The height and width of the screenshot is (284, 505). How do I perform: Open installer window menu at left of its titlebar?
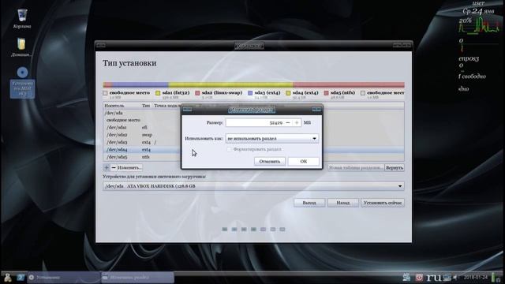coord(101,46)
